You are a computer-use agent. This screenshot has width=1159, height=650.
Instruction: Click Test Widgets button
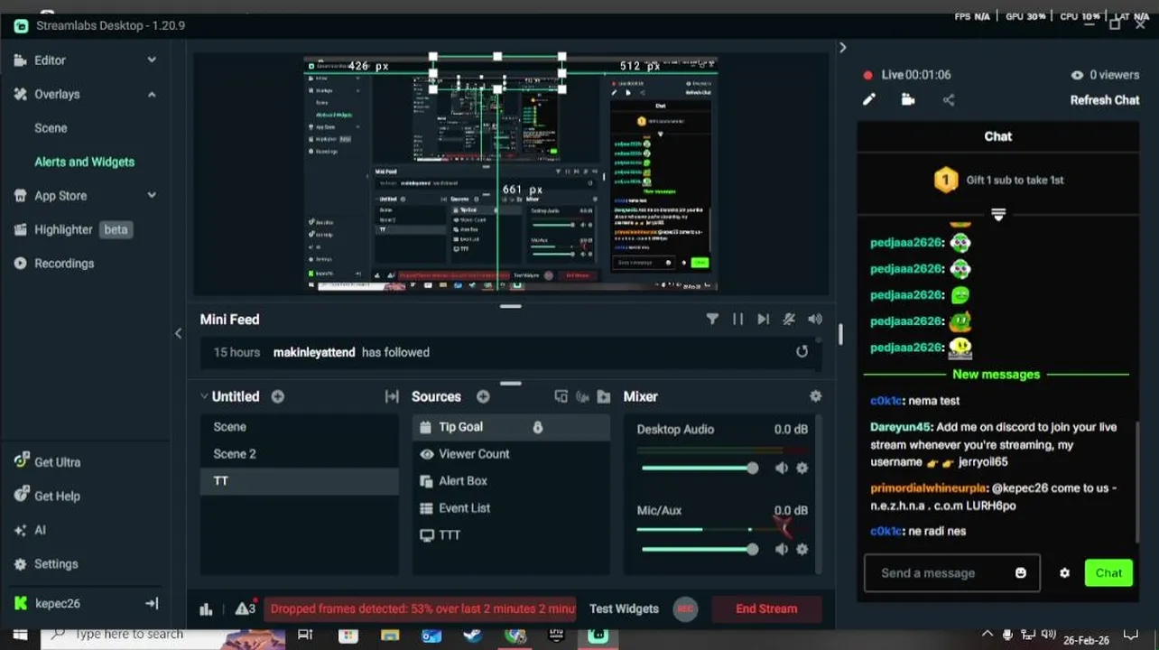point(624,608)
